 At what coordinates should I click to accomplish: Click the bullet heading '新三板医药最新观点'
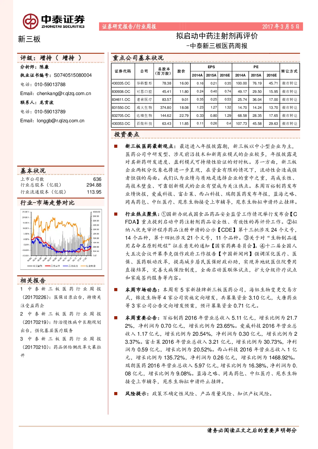149,146
